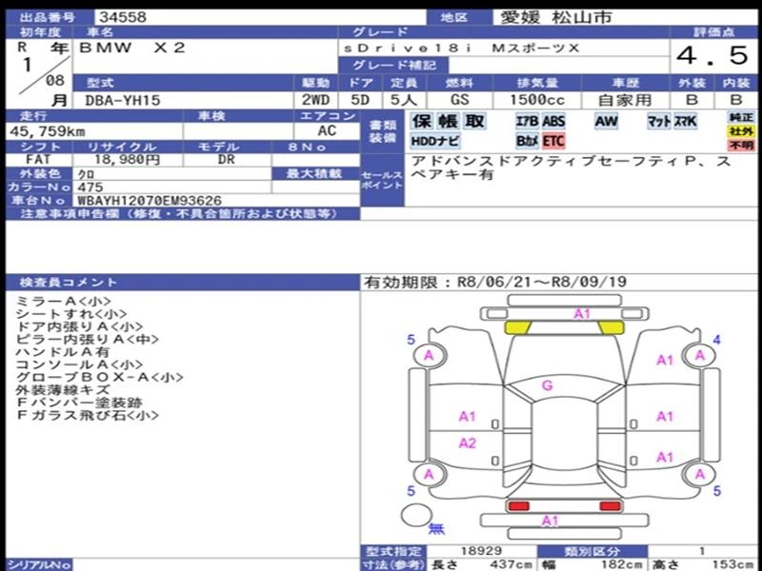
Task: Select the ABS equipment badge
Action: point(553,121)
